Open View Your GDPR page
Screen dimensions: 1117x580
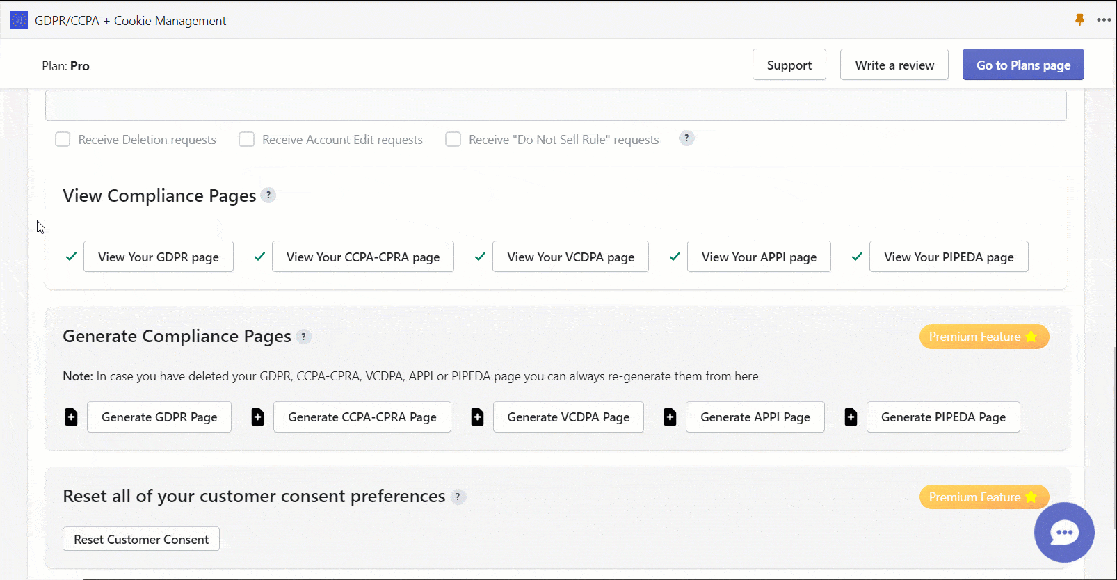pyautogui.click(x=159, y=257)
